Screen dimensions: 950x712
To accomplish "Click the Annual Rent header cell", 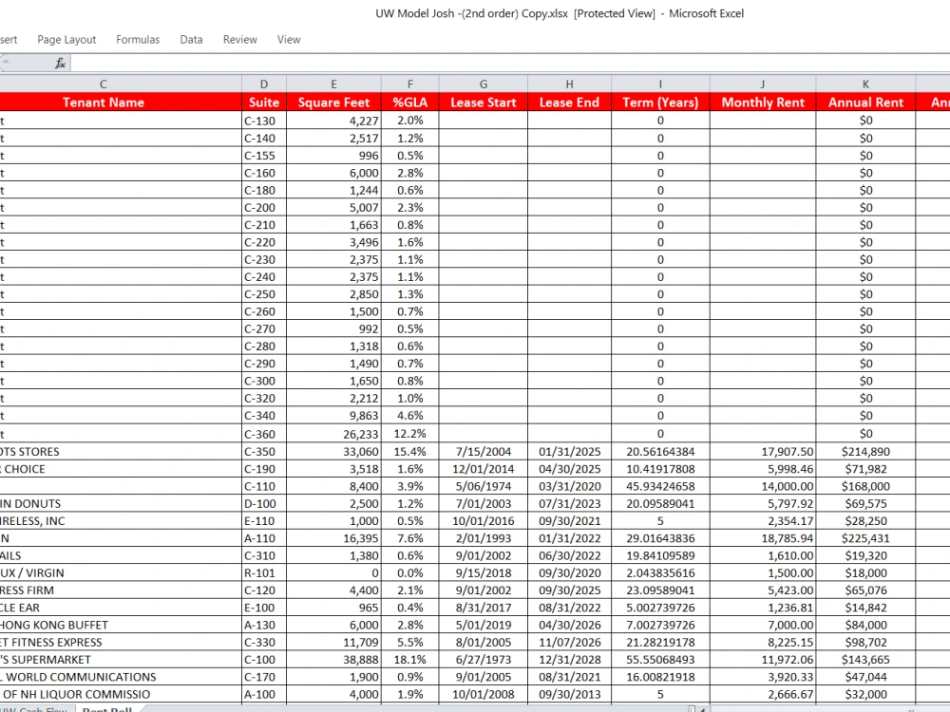I will point(865,103).
